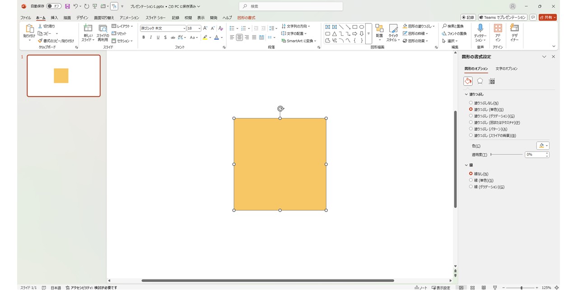This screenshot has height=290, width=578.
Task: Select 塗りつぶし (図またはテクスチャ) picture fill
Action: coord(471,122)
